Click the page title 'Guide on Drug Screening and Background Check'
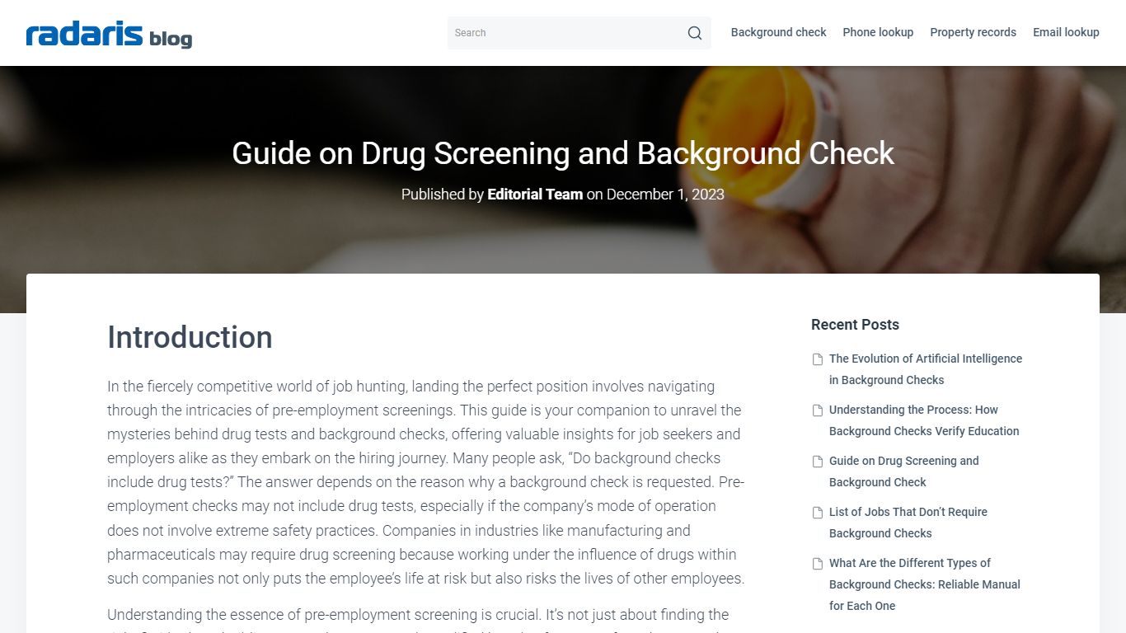 pyautogui.click(x=563, y=154)
